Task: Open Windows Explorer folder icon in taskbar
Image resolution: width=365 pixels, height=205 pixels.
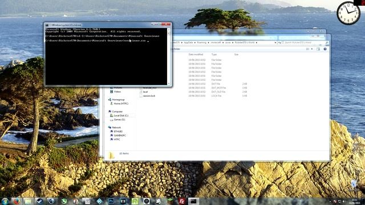Action: (x=28, y=201)
